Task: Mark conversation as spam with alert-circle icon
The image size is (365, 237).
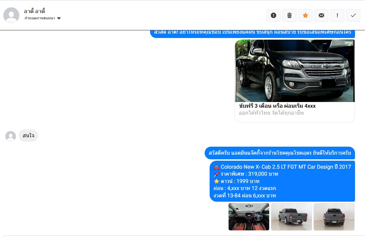Action: 273,15
